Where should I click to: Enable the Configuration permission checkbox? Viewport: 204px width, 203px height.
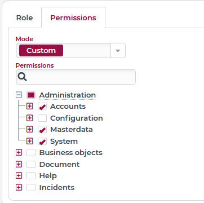(x=42, y=118)
